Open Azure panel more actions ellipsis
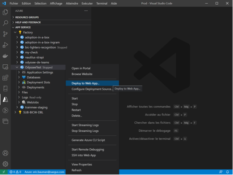The height and width of the screenshot is (175, 233). coord(86,11)
